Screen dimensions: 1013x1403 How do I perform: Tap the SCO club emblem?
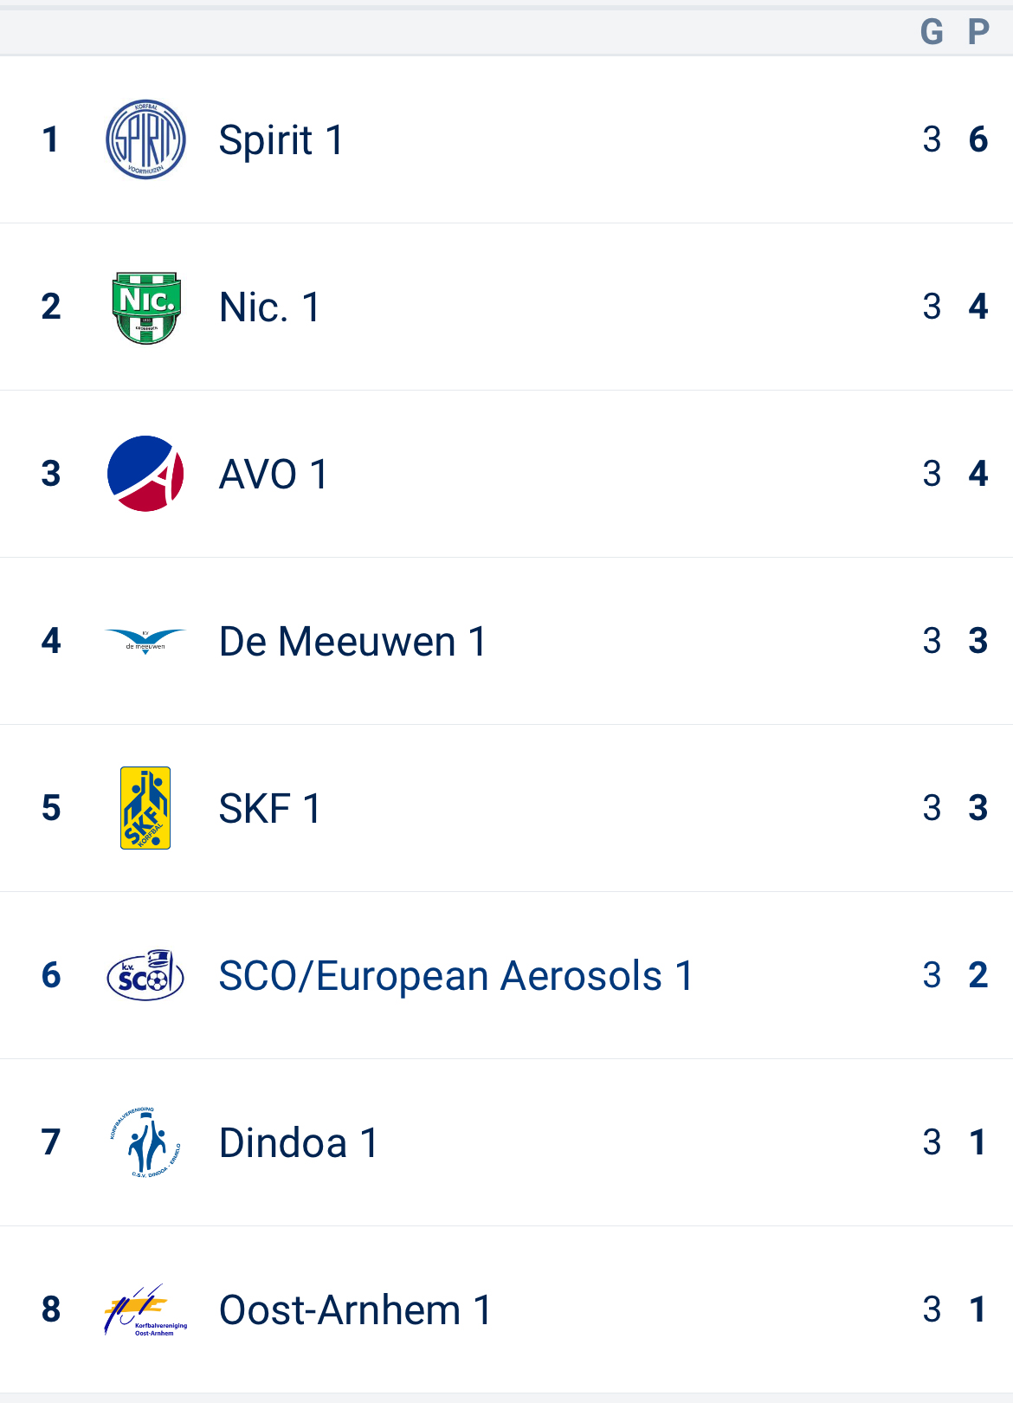pos(145,975)
